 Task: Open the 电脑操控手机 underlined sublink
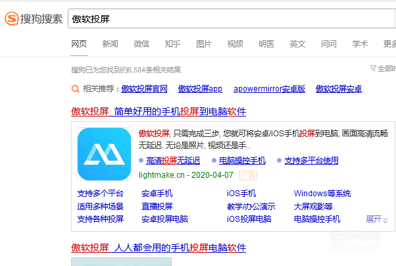(242, 161)
